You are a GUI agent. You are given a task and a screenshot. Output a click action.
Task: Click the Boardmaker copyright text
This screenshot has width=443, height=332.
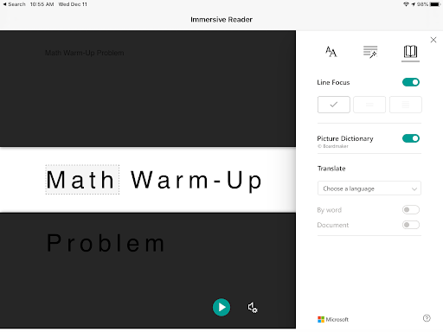click(333, 146)
